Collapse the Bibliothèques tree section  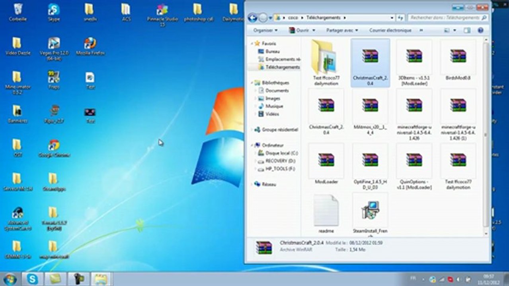252,83
